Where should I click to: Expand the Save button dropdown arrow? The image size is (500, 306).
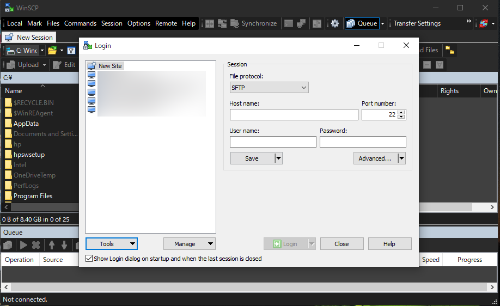coord(279,158)
